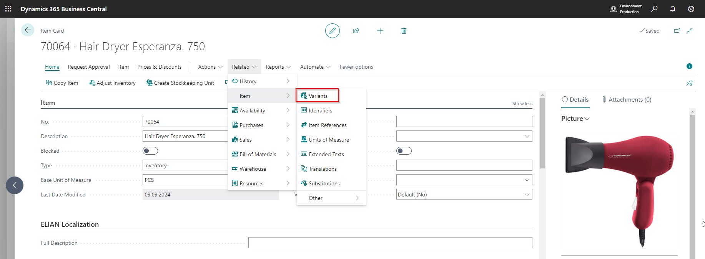Select the Item submenu entry
Viewport: 705px width, 259px height.
pyautogui.click(x=262, y=96)
